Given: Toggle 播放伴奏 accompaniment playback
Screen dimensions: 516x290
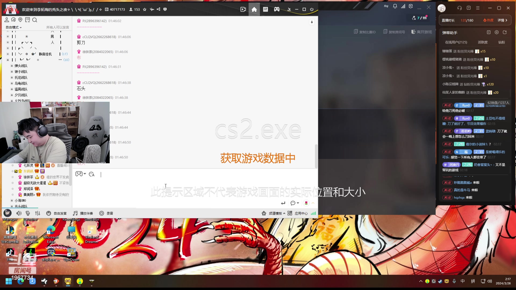Looking at the screenshot, I should coord(83,213).
